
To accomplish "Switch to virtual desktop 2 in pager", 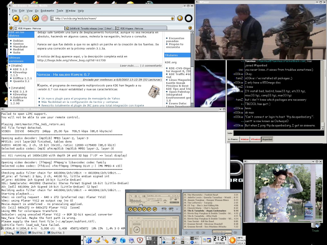I will (155, 238).
